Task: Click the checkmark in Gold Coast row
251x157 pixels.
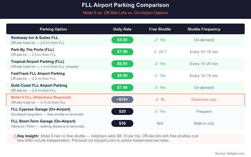Action: click(x=156, y=88)
